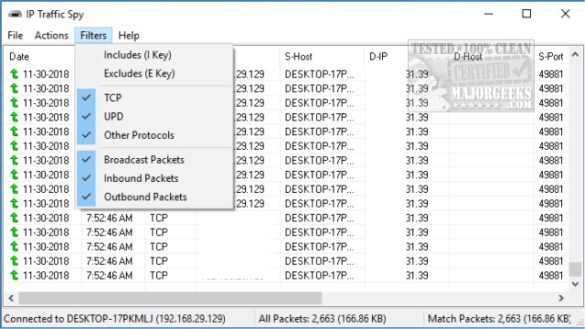Select bottom row's 31.39 D-IP cell
The height and width of the screenshot is (329, 585).
coord(417,276)
